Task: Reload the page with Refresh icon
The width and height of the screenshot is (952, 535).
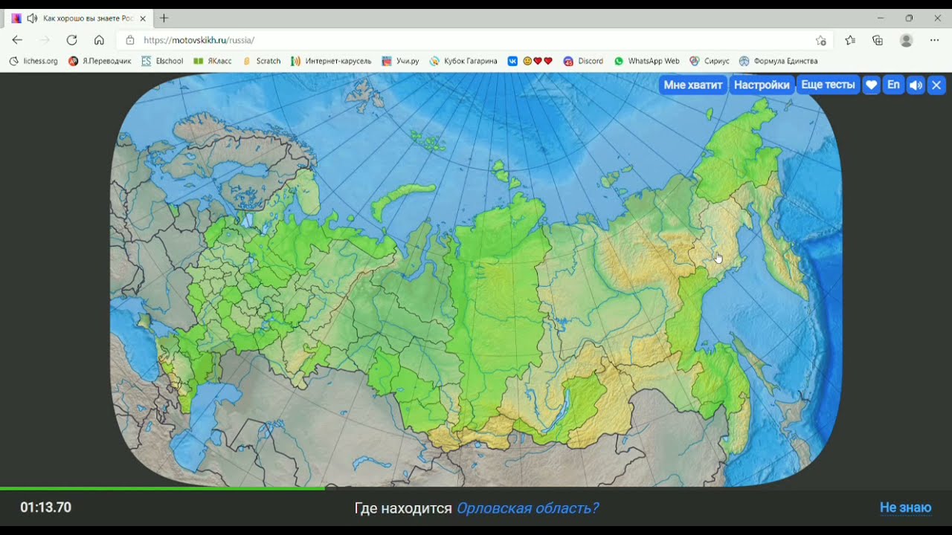Action: click(71, 40)
